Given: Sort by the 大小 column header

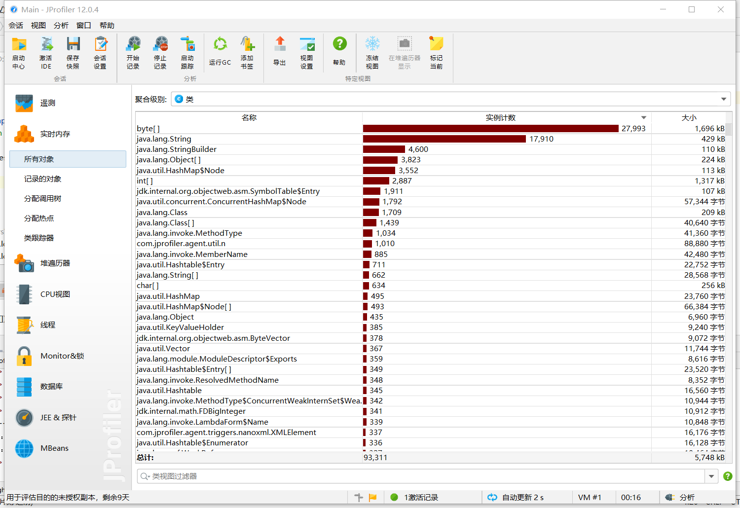Looking at the screenshot, I should [689, 117].
